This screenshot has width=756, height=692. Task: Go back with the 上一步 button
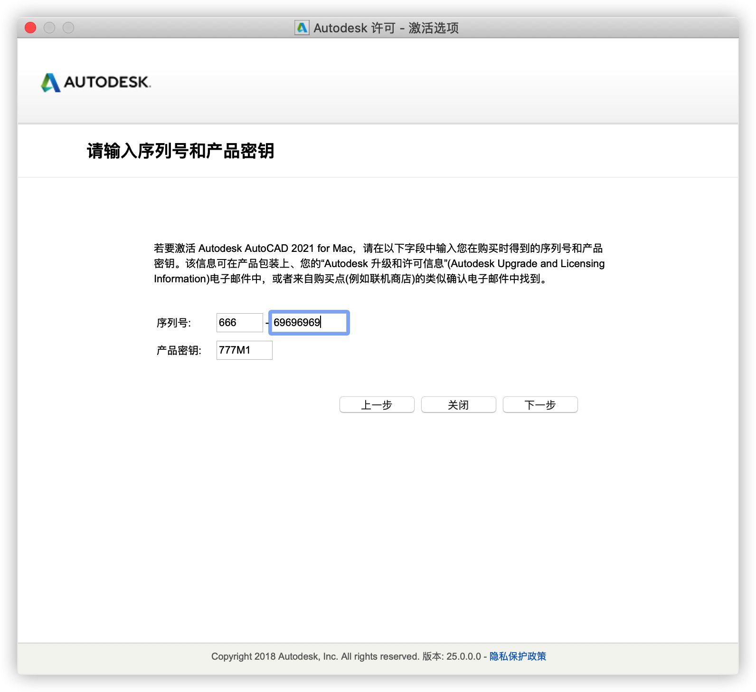coord(377,404)
